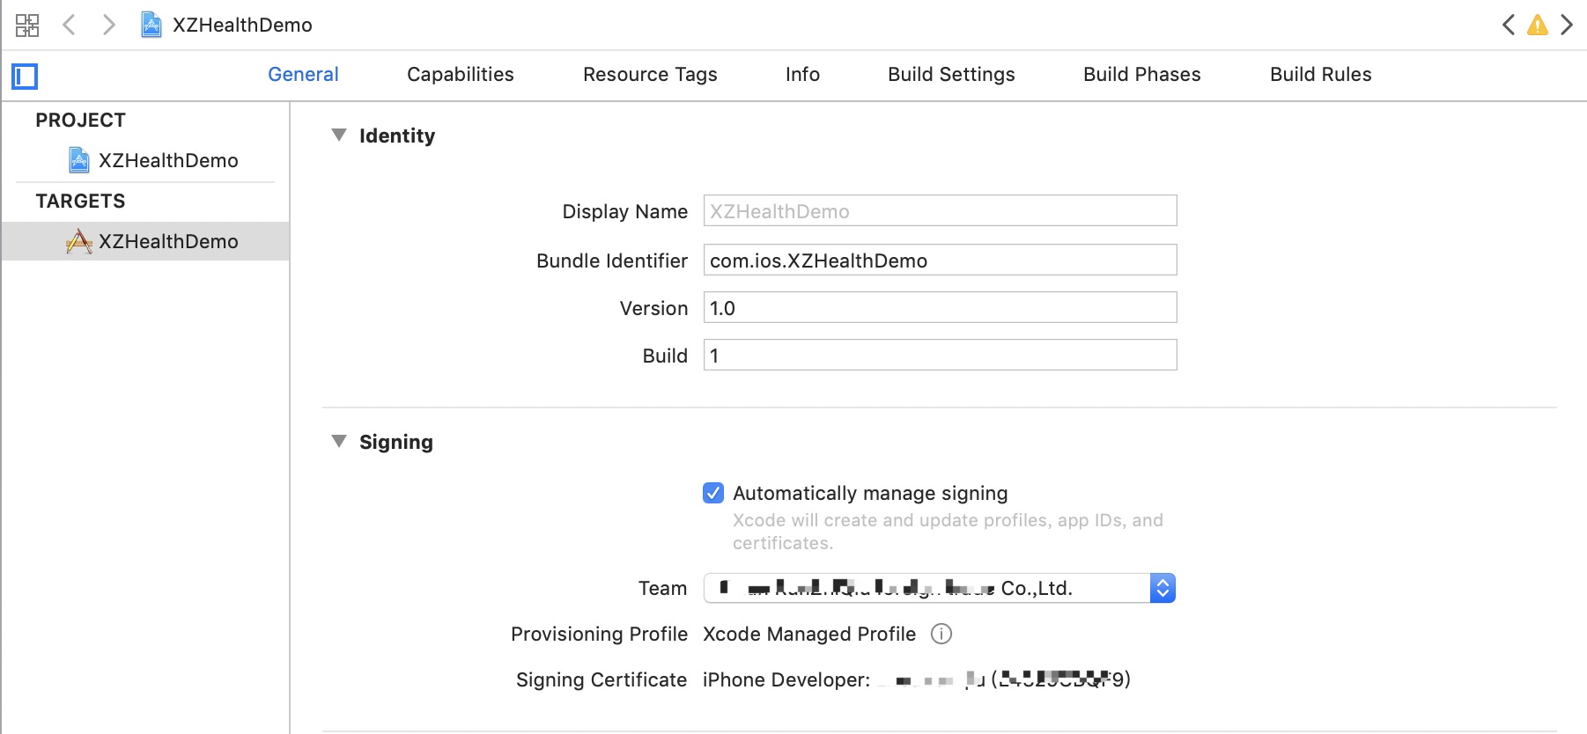Click the XZHealthDemo target app icon
This screenshot has height=734, width=1587.
[79, 241]
